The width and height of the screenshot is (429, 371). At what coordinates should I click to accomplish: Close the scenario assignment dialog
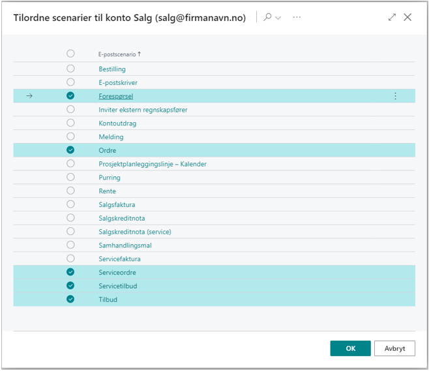407,18
